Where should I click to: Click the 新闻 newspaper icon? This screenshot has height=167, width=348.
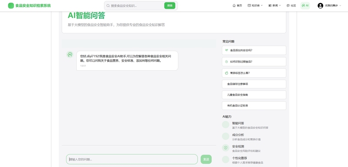click(270, 6)
